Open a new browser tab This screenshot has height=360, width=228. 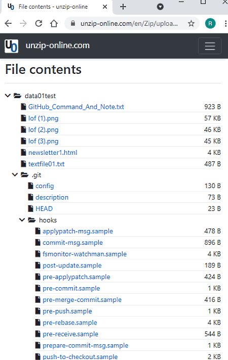point(123,7)
